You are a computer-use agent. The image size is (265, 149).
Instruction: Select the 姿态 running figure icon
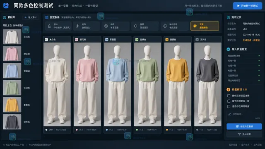coord(77,26)
